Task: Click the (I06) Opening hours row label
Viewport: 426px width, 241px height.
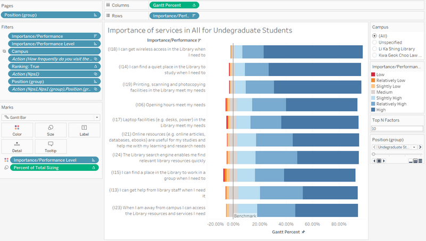Action: 170,105
